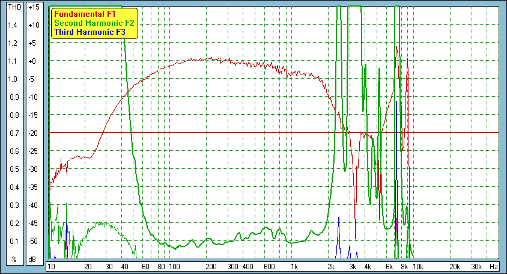Viewport: 507px width, 274px height.
Task: Click the +15 dB axis tick label
Action: [34, 7]
